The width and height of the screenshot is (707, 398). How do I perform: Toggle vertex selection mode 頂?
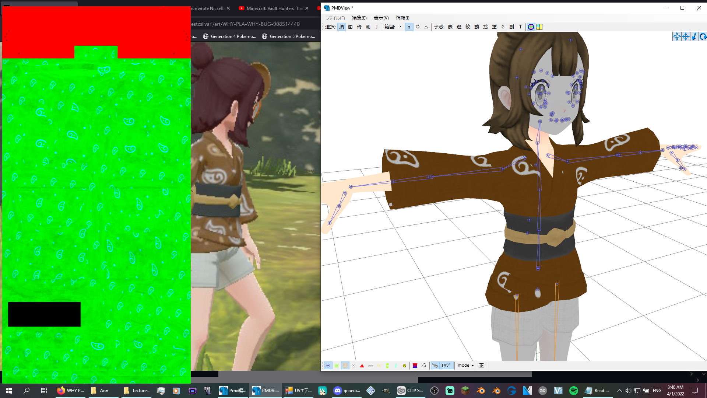click(342, 27)
